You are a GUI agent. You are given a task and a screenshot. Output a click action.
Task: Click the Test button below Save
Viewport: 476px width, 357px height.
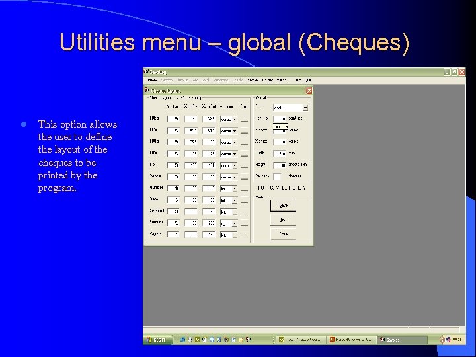coord(283,219)
